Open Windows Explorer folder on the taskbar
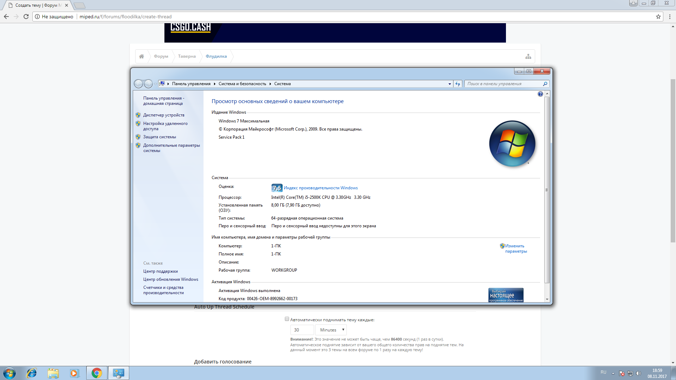676x380 pixels. pos(53,373)
